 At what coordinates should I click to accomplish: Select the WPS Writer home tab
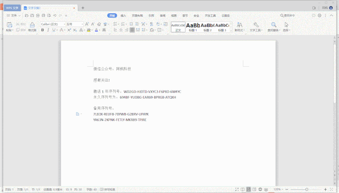12,8
